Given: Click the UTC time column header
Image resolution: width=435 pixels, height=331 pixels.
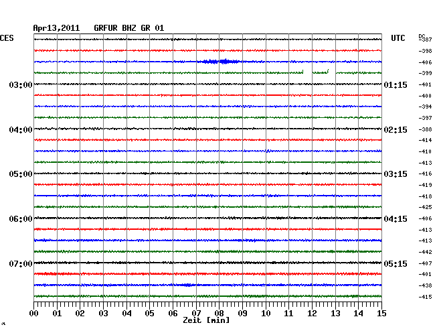Looking at the screenshot, I should tap(398, 38).
